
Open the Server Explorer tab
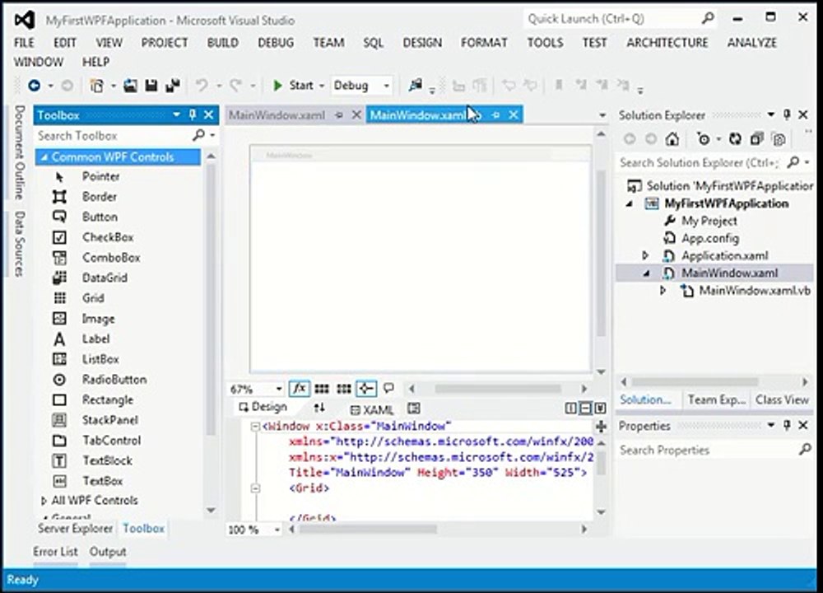coord(75,529)
